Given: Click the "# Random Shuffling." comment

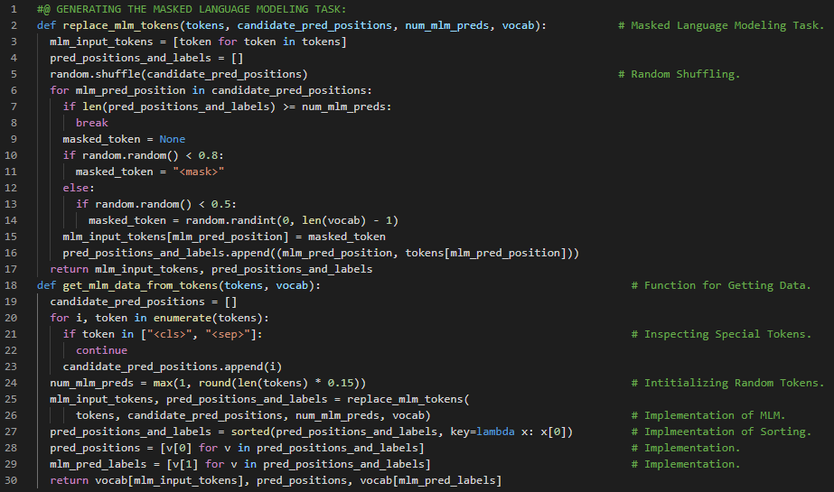Looking at the screenshot, I should pyautogui.click(x=679, y=73).
